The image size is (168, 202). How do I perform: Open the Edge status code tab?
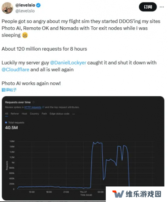[x=59, y=114]
